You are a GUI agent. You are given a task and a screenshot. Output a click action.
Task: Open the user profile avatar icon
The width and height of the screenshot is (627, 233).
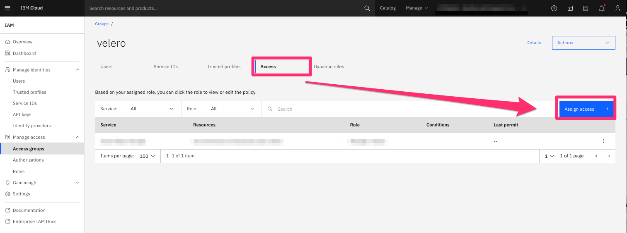coord(618,8)
